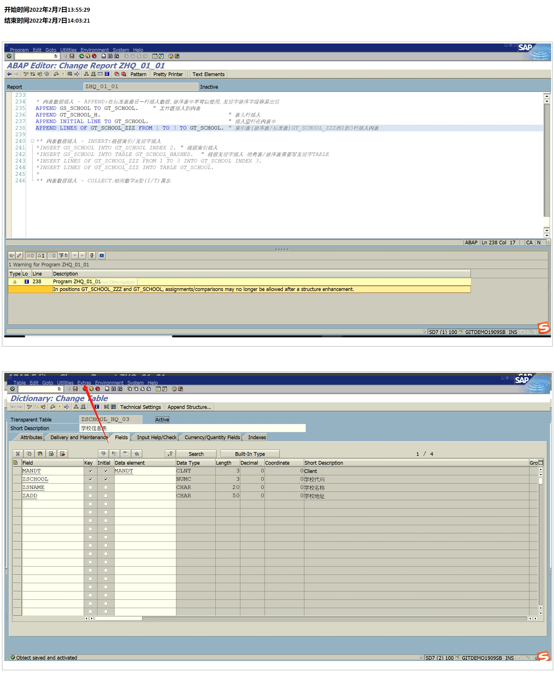This screenshot has width=554, height=675.
Task: Click Pattern button
Action: click(x=139, y=74)
